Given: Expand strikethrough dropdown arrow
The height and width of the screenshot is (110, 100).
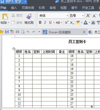Looking at the screenshot, I should point(62,23).
